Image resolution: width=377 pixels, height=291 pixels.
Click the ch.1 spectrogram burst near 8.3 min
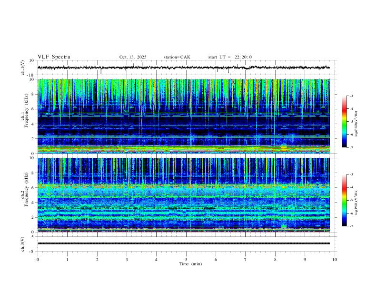click(284, 148)
